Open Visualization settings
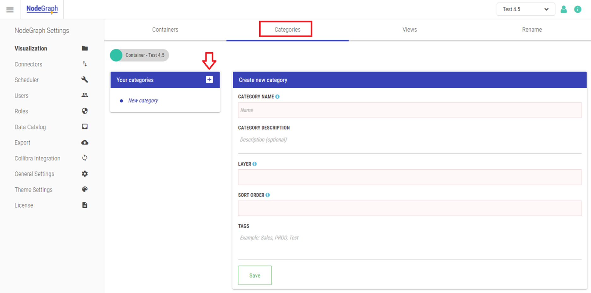The image size is (591, 293). point(31,49)
